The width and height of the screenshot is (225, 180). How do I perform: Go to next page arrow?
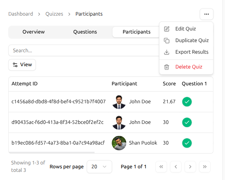pyautogui.click(x=190, y=167)
